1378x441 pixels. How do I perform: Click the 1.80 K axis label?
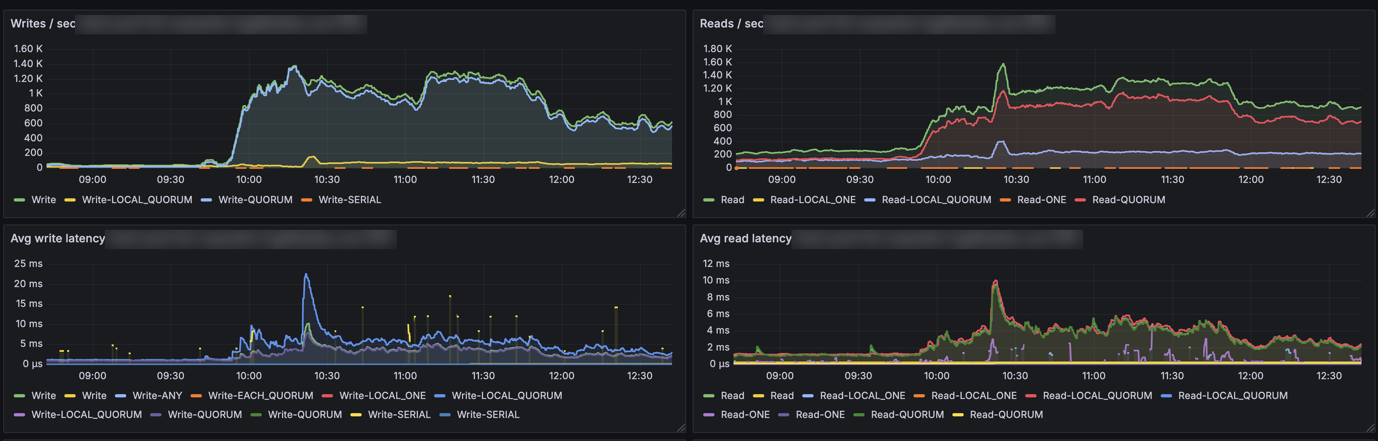coord(717,48)
